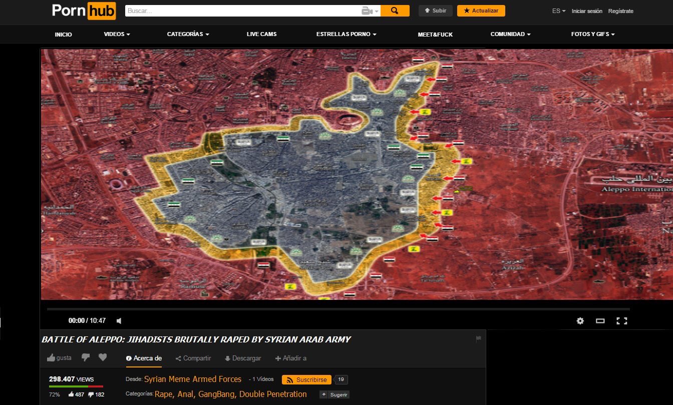Open the camera search-type dropdown
Viewport: 673px width, 405px height.
[x=370, y=11]
